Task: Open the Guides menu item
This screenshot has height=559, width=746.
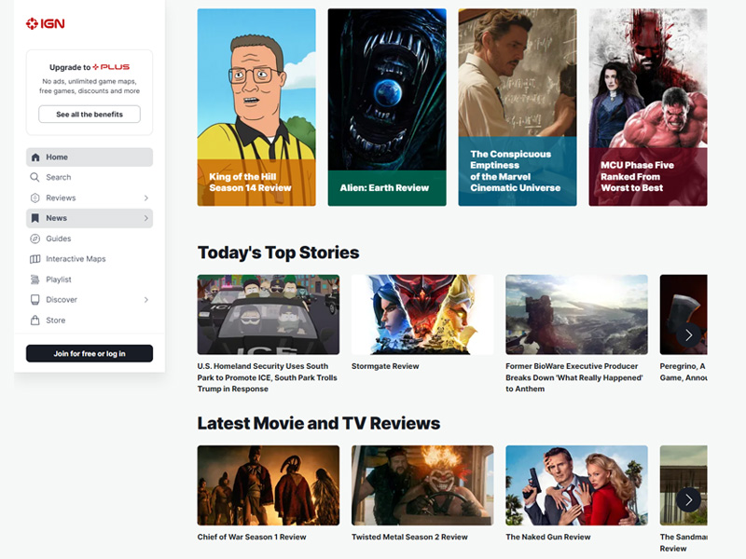Action: pyautogui.click(x=59, y=239)
